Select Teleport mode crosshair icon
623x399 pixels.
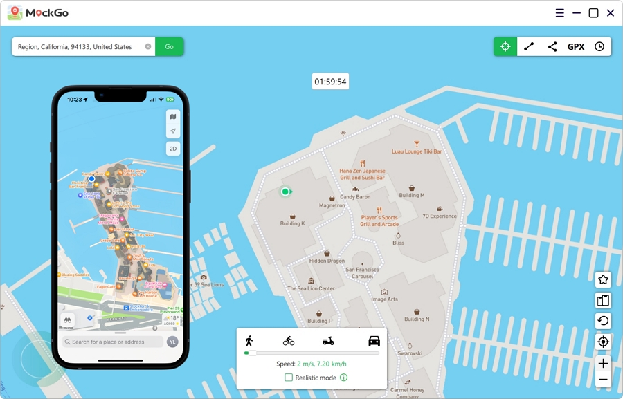505,46
